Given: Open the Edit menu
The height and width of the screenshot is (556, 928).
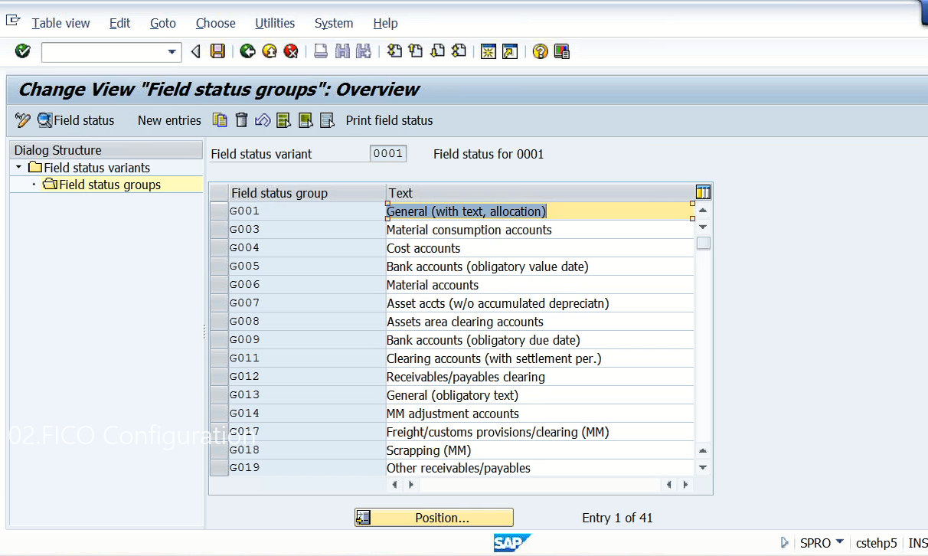Looking at the screenshot, I should [120, 23].
